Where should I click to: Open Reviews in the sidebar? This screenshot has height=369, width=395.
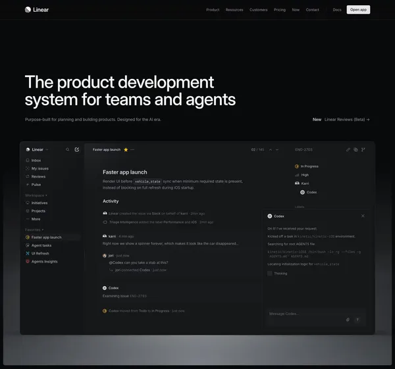point(36,176)
